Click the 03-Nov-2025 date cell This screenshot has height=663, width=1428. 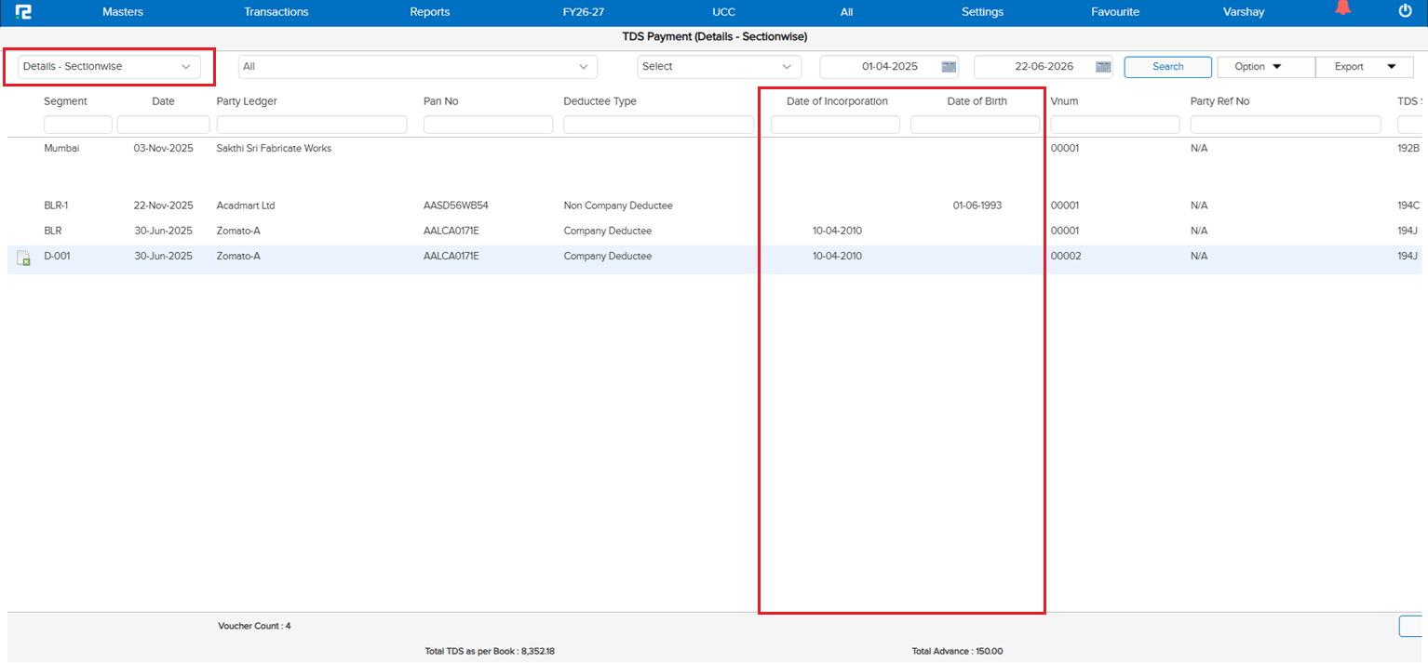click(x=163, y=148)
